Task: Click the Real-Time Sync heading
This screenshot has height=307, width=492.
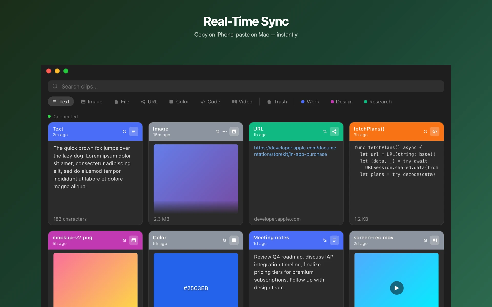Action: [246, 21]
